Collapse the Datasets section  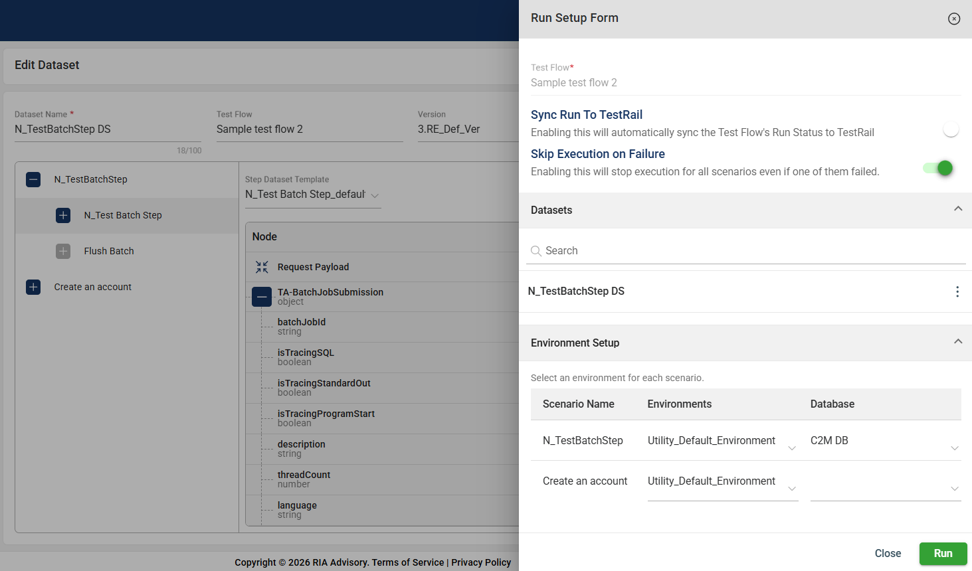click(957, 209)
